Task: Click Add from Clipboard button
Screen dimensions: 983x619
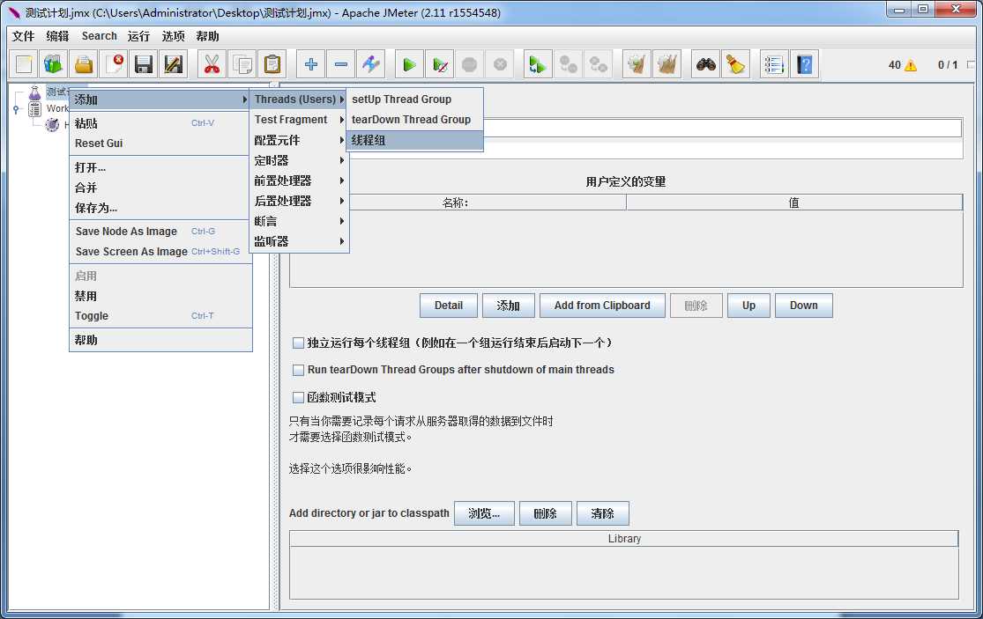Action: [602, 306]
